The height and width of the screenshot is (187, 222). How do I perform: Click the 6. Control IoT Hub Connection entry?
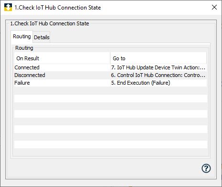158,75
